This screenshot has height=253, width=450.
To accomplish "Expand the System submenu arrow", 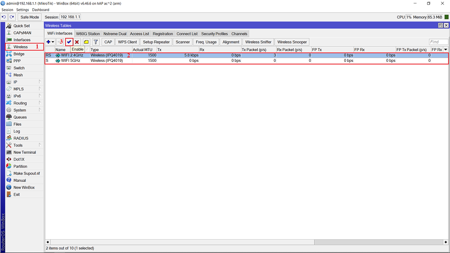I will pyautogui.click(x=40, y=110).
